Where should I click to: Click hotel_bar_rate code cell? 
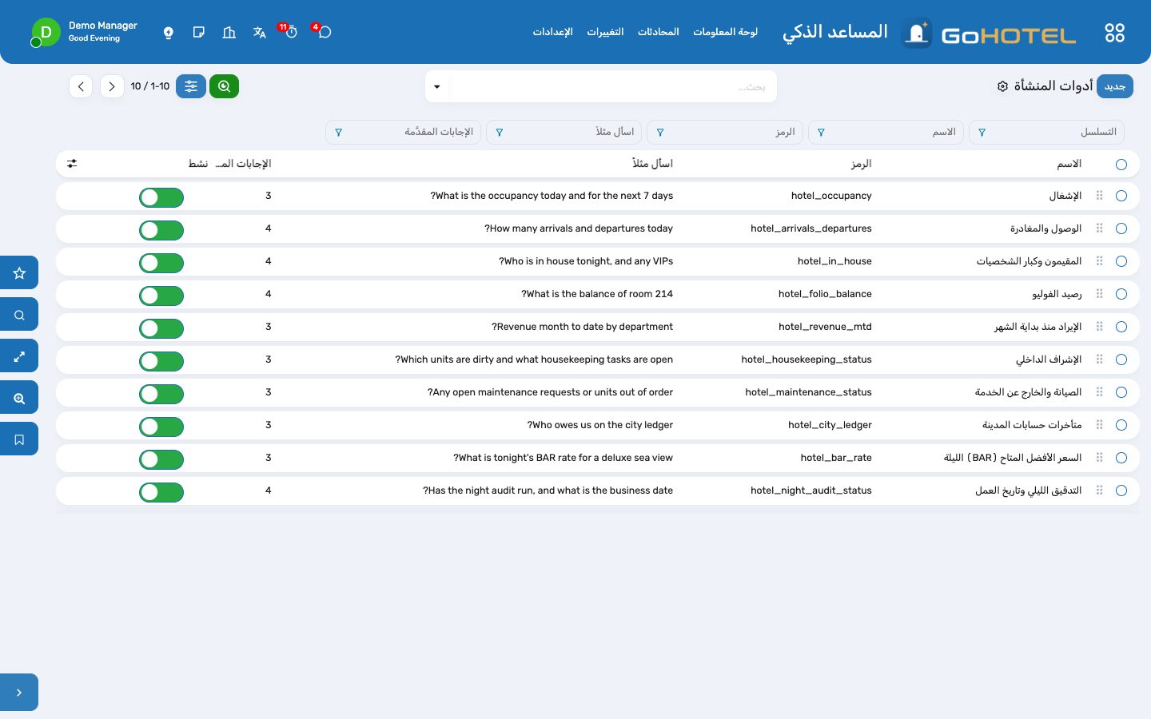(836, 458)
